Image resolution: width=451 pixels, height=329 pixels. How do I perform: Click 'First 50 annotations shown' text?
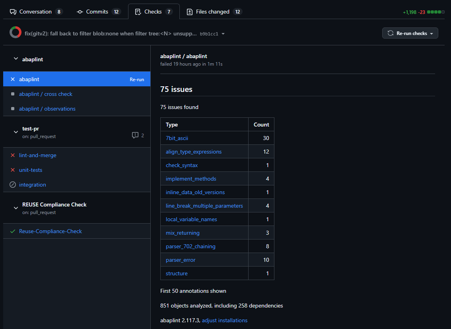coord(193,291)
